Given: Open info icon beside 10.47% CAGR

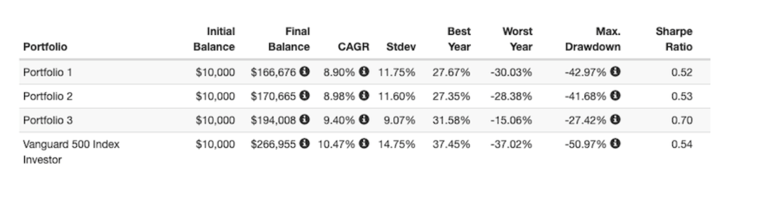Looking at the screenshot, I should coord(364,143).
